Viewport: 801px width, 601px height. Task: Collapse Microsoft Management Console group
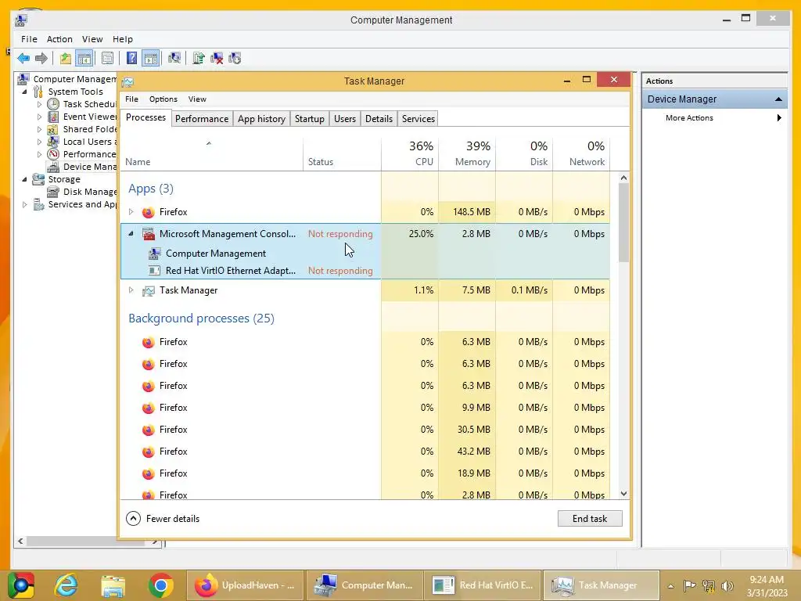[x=131, y=233]
